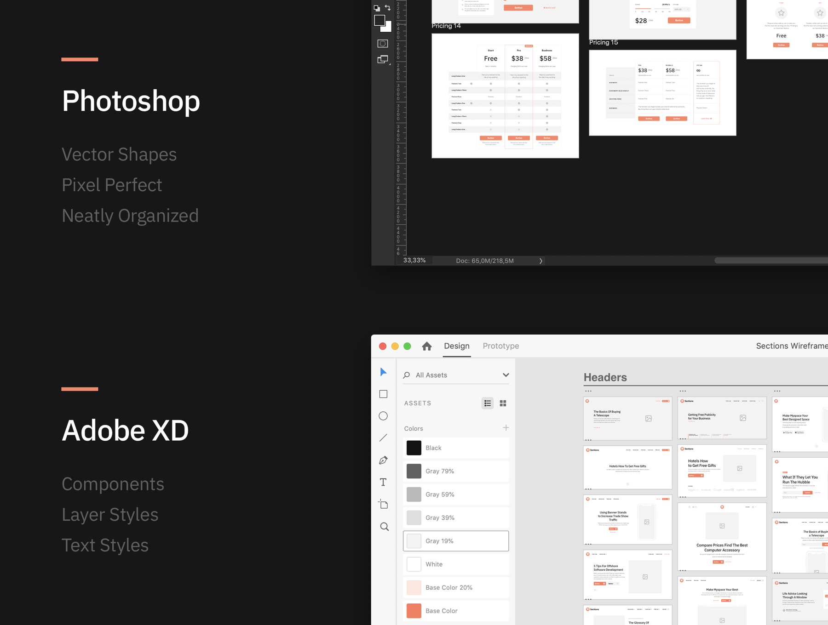Open the Photoshop screen mode menu
Image resolution: width=828 pixels, height=625 pixels.
pyautogui.click(x=383, y=59)
